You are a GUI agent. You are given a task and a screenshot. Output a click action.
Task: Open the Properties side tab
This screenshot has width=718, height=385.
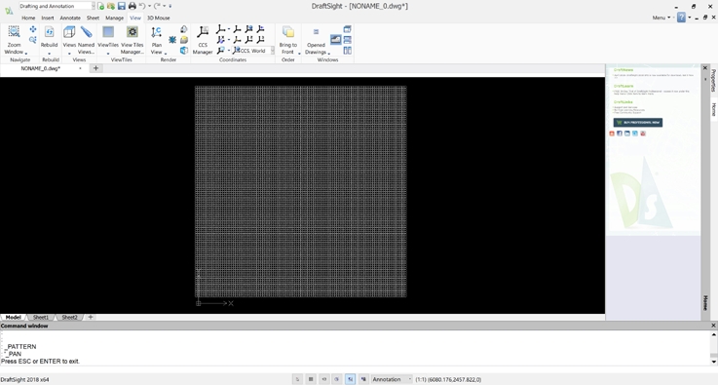coord(713,81)
